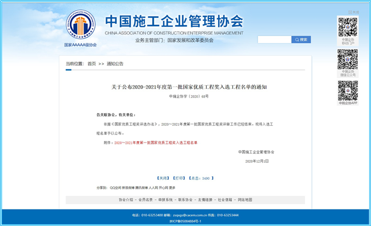Viewport: 371px width, 226px height.
Task: Click the 搜索 search button
Action: (301, 40)
